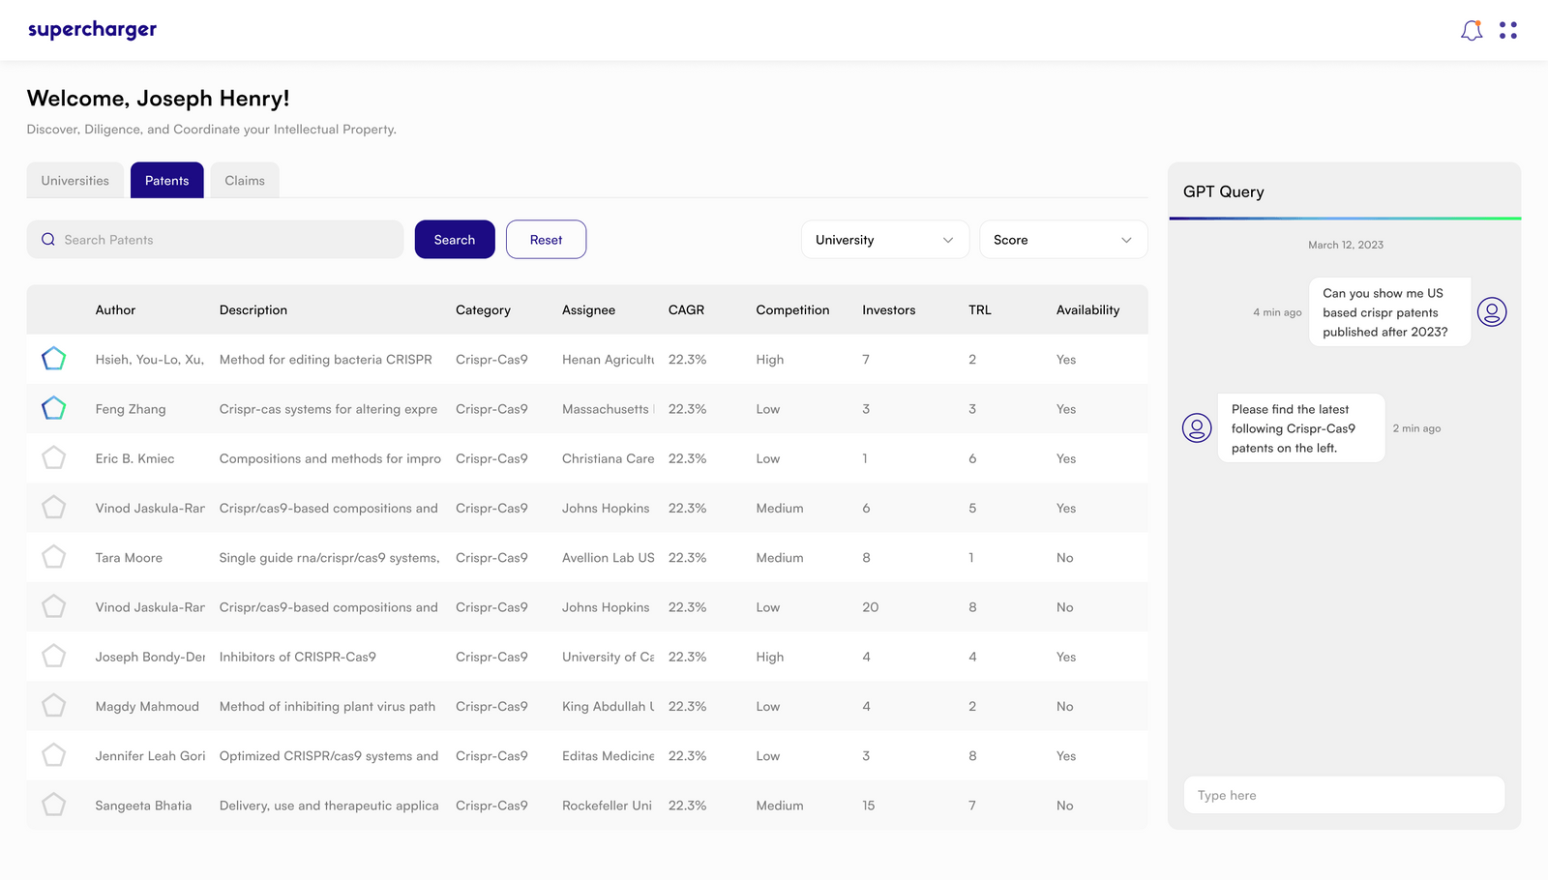Select the highlighted pentagon badge on Hsieh's patent row
Screen dimensions: 1548x880
[x=53, y=358]
